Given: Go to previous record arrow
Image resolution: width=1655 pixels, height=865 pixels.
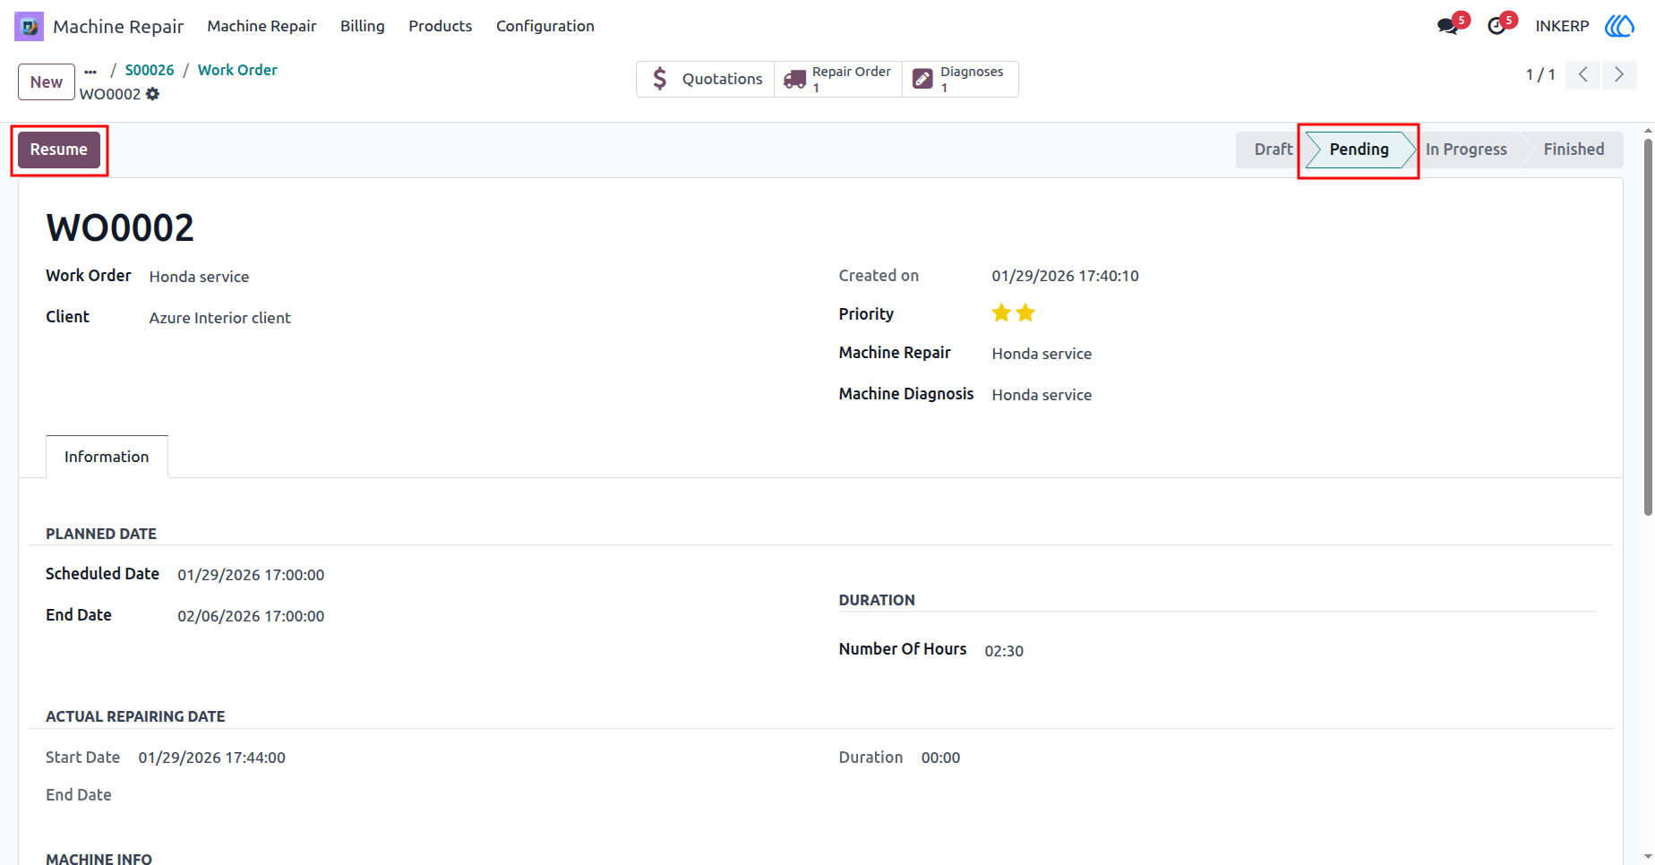Looking at the screenshot, I should [x=1583, y=75].
